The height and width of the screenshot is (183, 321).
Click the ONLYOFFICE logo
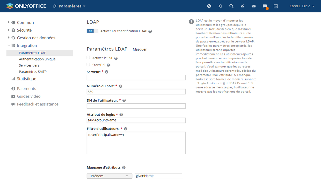coord(26,6)
